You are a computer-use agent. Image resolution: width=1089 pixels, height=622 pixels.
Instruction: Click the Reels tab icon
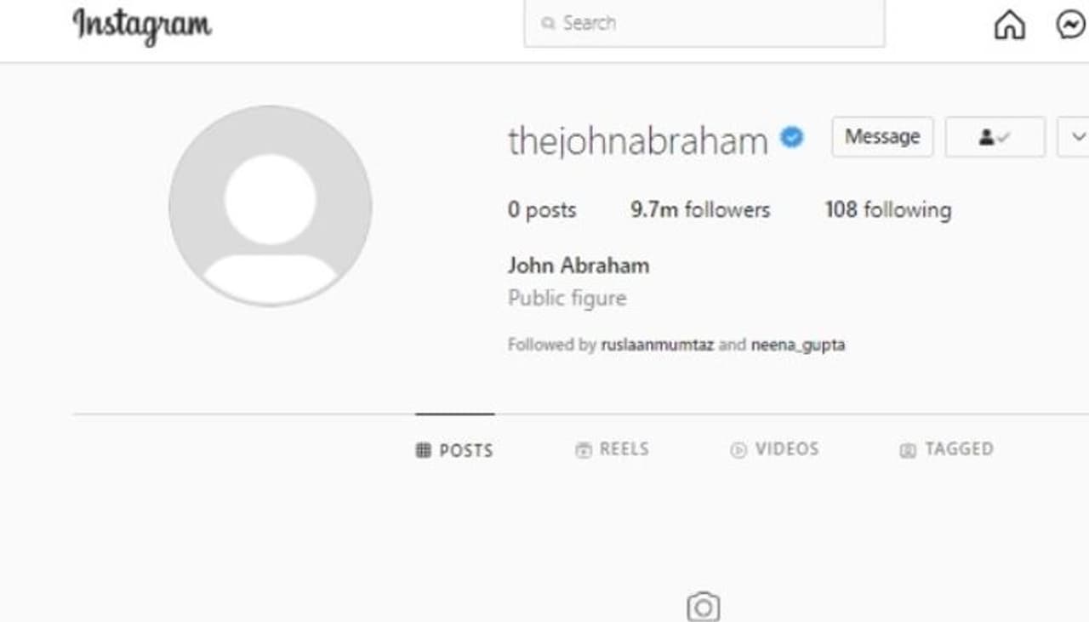coord(583,450)
